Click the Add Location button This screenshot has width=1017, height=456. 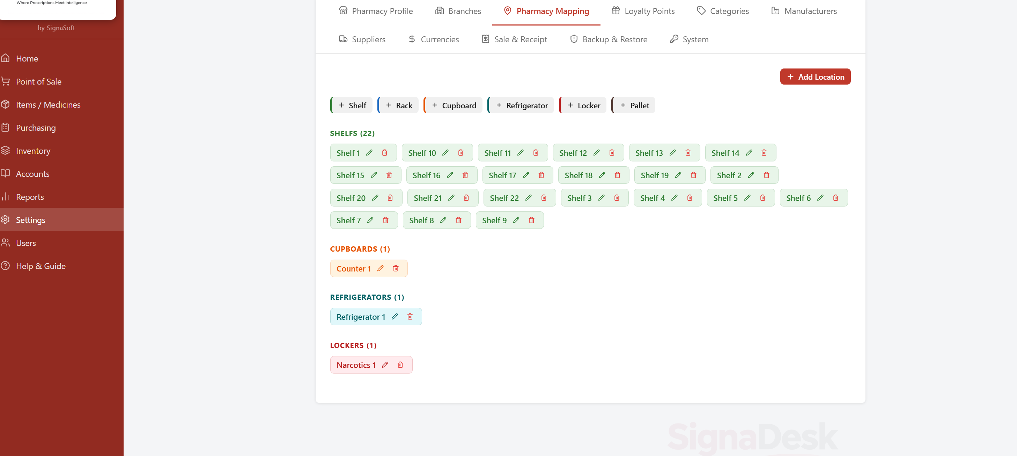point(815,77)
